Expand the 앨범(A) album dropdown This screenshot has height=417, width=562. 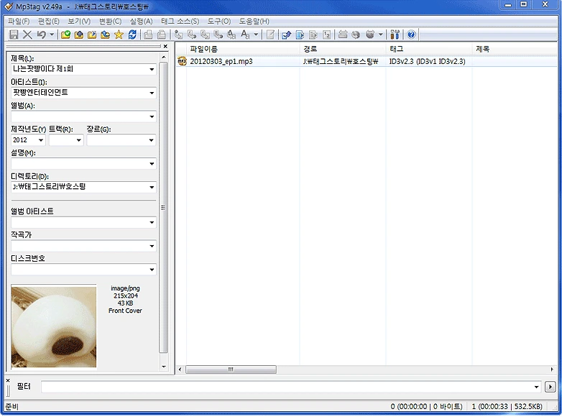tap(152, 116)
